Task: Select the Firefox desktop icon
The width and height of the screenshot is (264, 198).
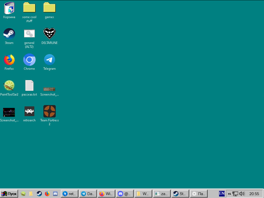Action: [9, 60]
